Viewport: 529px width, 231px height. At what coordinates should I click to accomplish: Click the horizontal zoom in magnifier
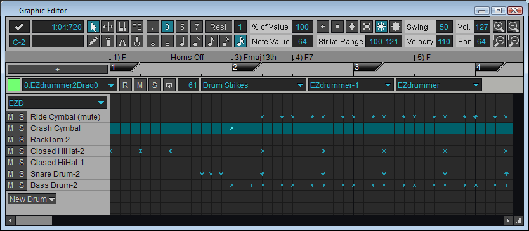click(x=499, y=27)
